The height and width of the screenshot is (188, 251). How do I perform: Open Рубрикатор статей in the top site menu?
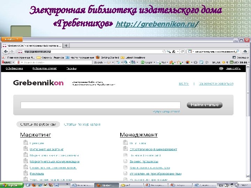point(45,69)
